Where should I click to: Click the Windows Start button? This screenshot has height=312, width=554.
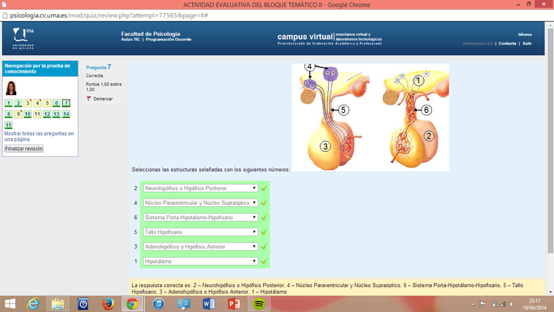10,303
